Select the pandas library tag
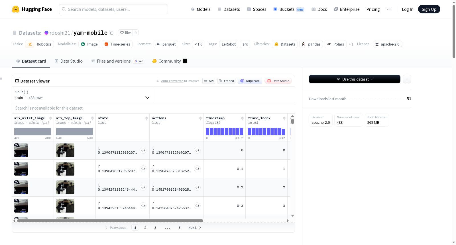456x245 pixels. (311, 44)
